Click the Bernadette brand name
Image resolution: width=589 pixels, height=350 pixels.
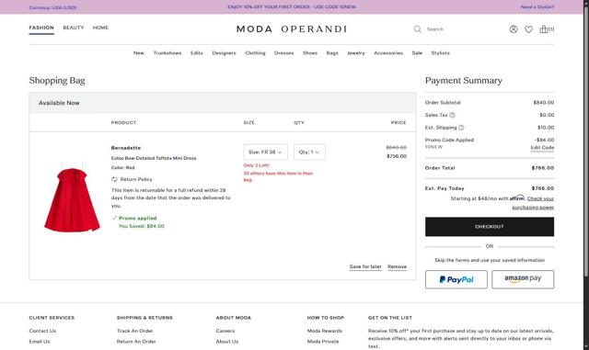click(x=126, y=148)
